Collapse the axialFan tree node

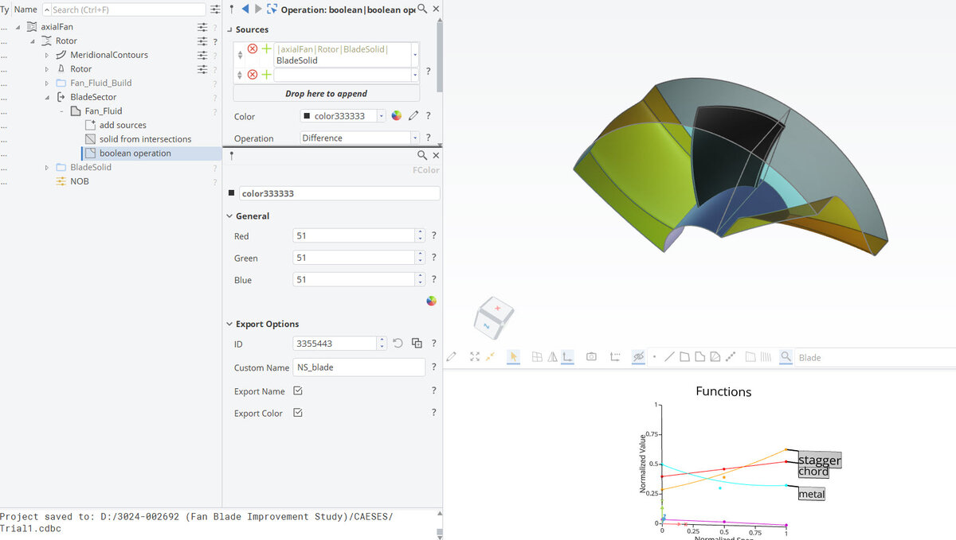pyautogui.click(x=18, y=27)
